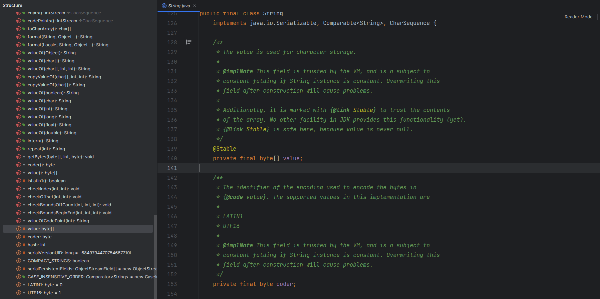
Task: Click method icon beside getBytes(byte[], int, byte)
Action: (x=19, y=157)
